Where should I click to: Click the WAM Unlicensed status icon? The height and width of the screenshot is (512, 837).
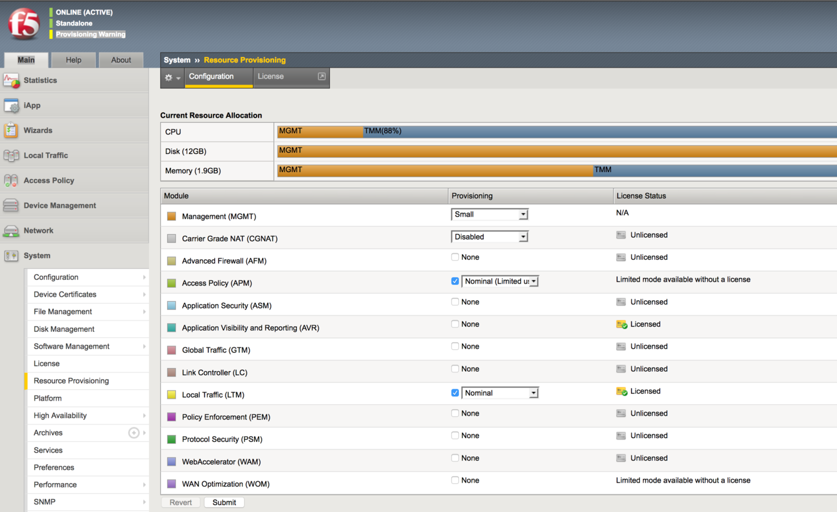[621, 458]
